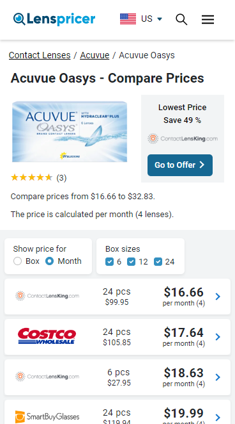
Task: Click the US flag icon
Action: tap(128, 19)
